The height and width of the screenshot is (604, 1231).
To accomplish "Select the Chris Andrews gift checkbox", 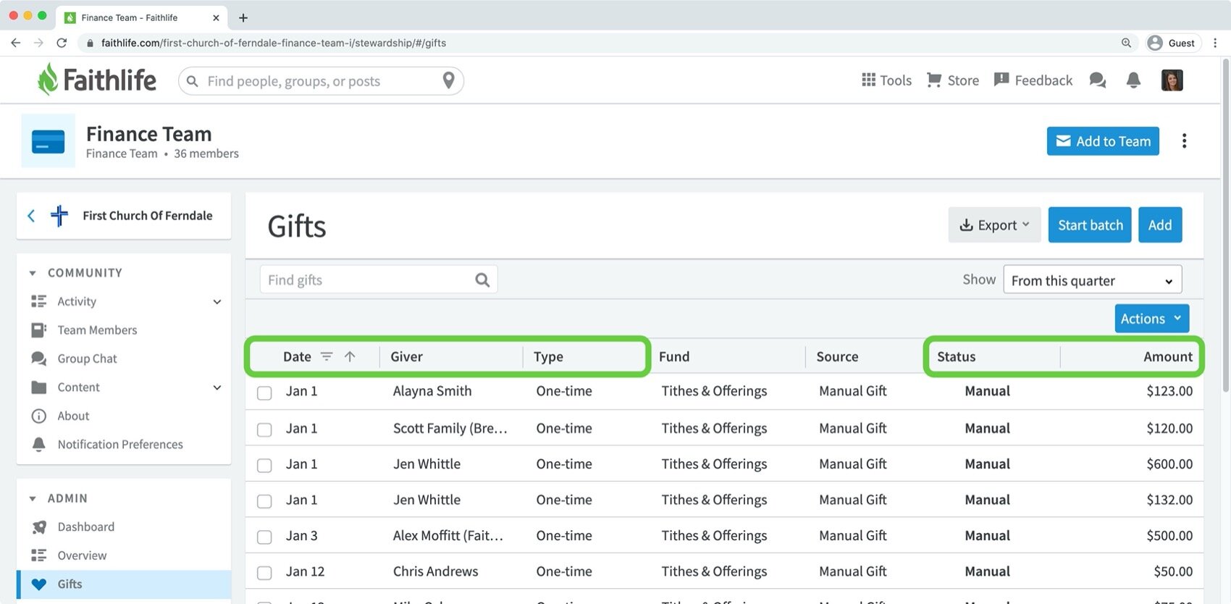I will (x=264, y=573).
